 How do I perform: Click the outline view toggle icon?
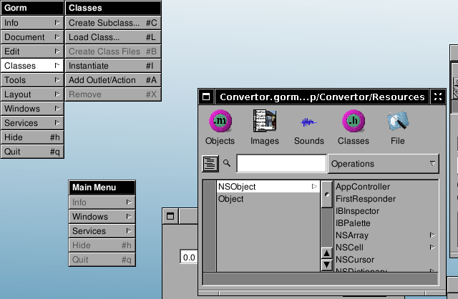tap(210, 164)
